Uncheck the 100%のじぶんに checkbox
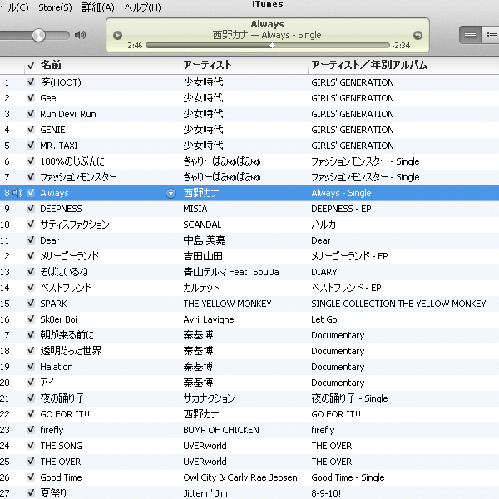 31,161
